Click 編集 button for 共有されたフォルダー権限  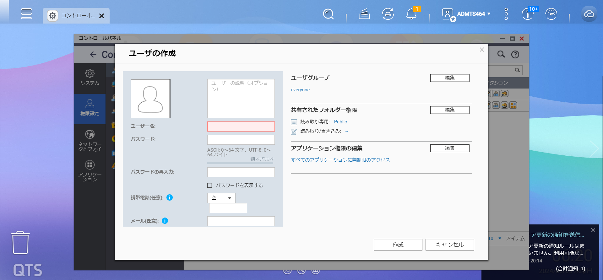pos(450,110)
